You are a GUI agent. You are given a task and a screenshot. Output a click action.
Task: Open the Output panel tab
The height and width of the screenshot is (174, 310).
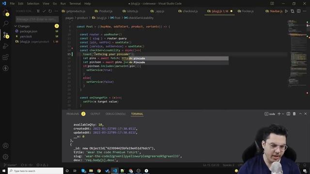click(x=95, y=114)
